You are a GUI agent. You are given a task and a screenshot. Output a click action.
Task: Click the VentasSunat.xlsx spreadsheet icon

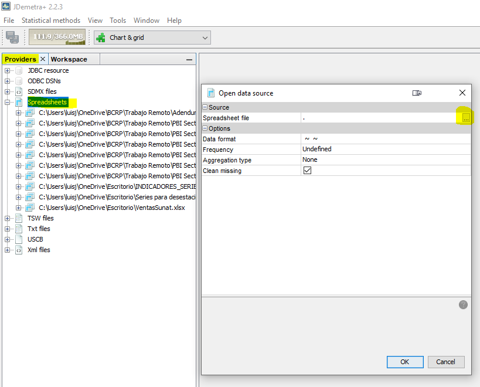pyautogui.click(x=30, y=208)
